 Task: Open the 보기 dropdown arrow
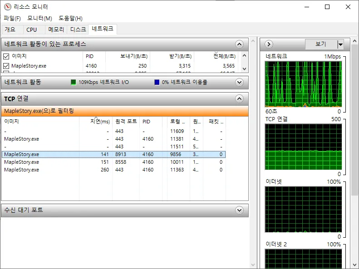click(x=340, y=44)
